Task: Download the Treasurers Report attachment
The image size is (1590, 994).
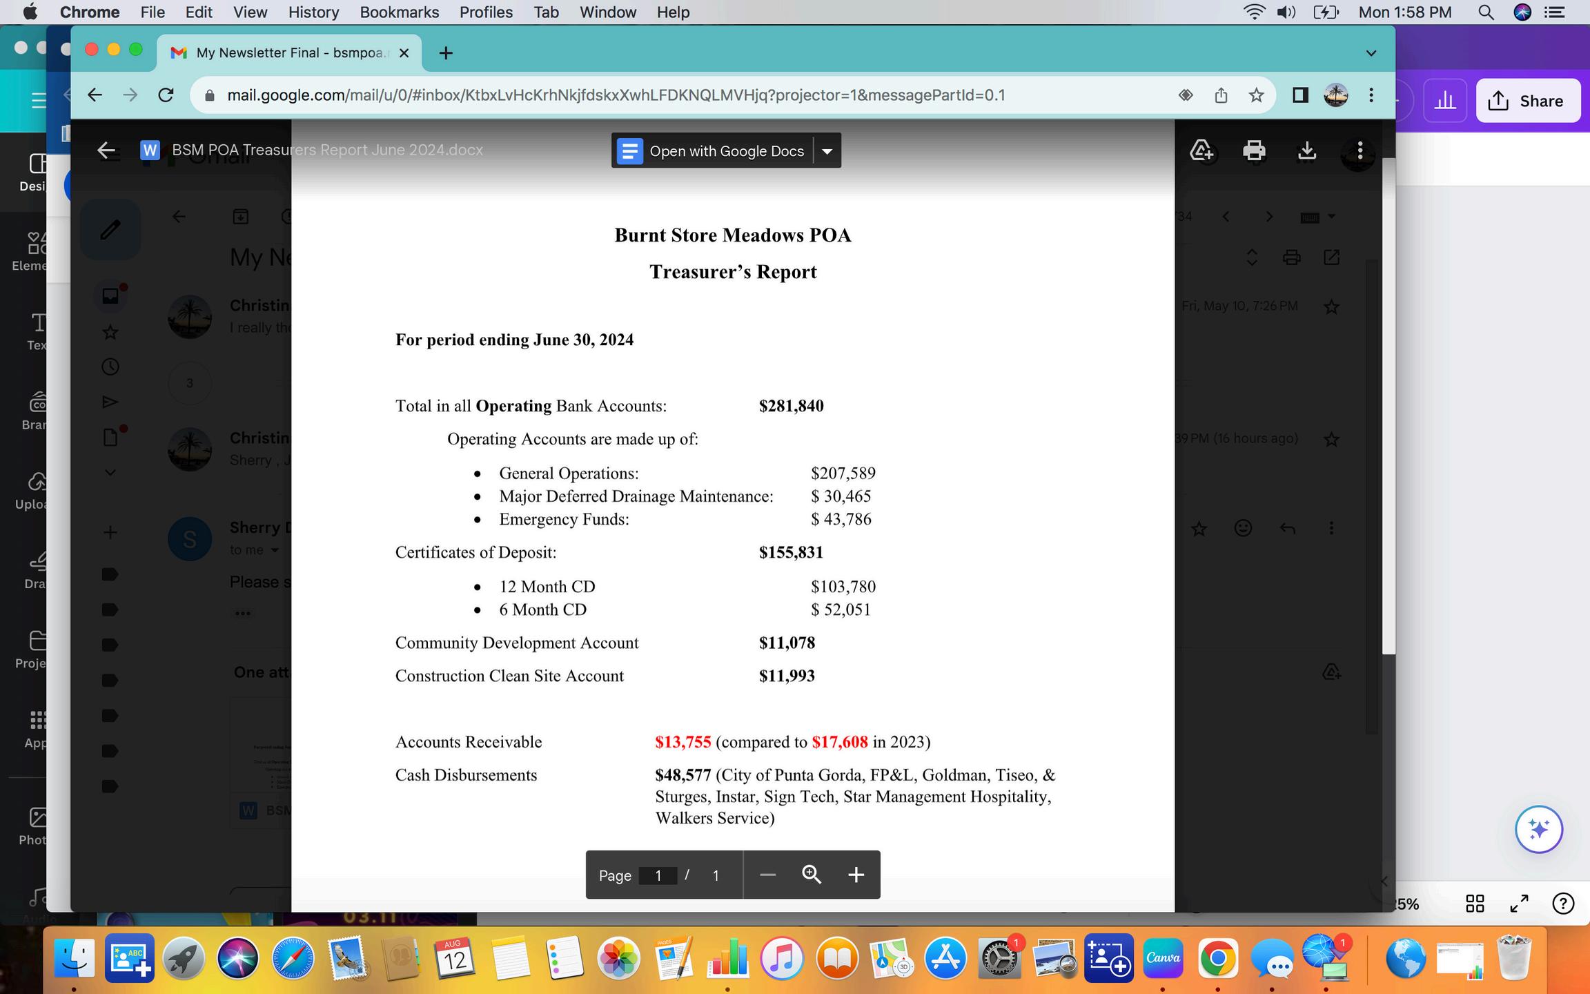Action: (x=1307, y=150)
